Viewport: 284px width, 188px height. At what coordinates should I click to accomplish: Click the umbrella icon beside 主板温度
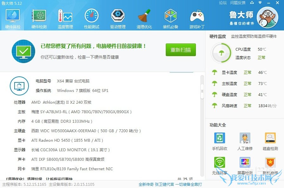(215, 83)
